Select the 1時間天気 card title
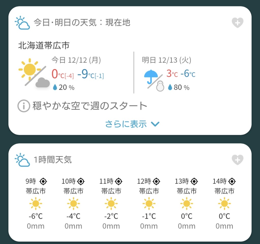 coord(53,160)
